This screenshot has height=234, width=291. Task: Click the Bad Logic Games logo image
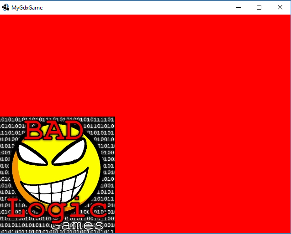point(58,175)
